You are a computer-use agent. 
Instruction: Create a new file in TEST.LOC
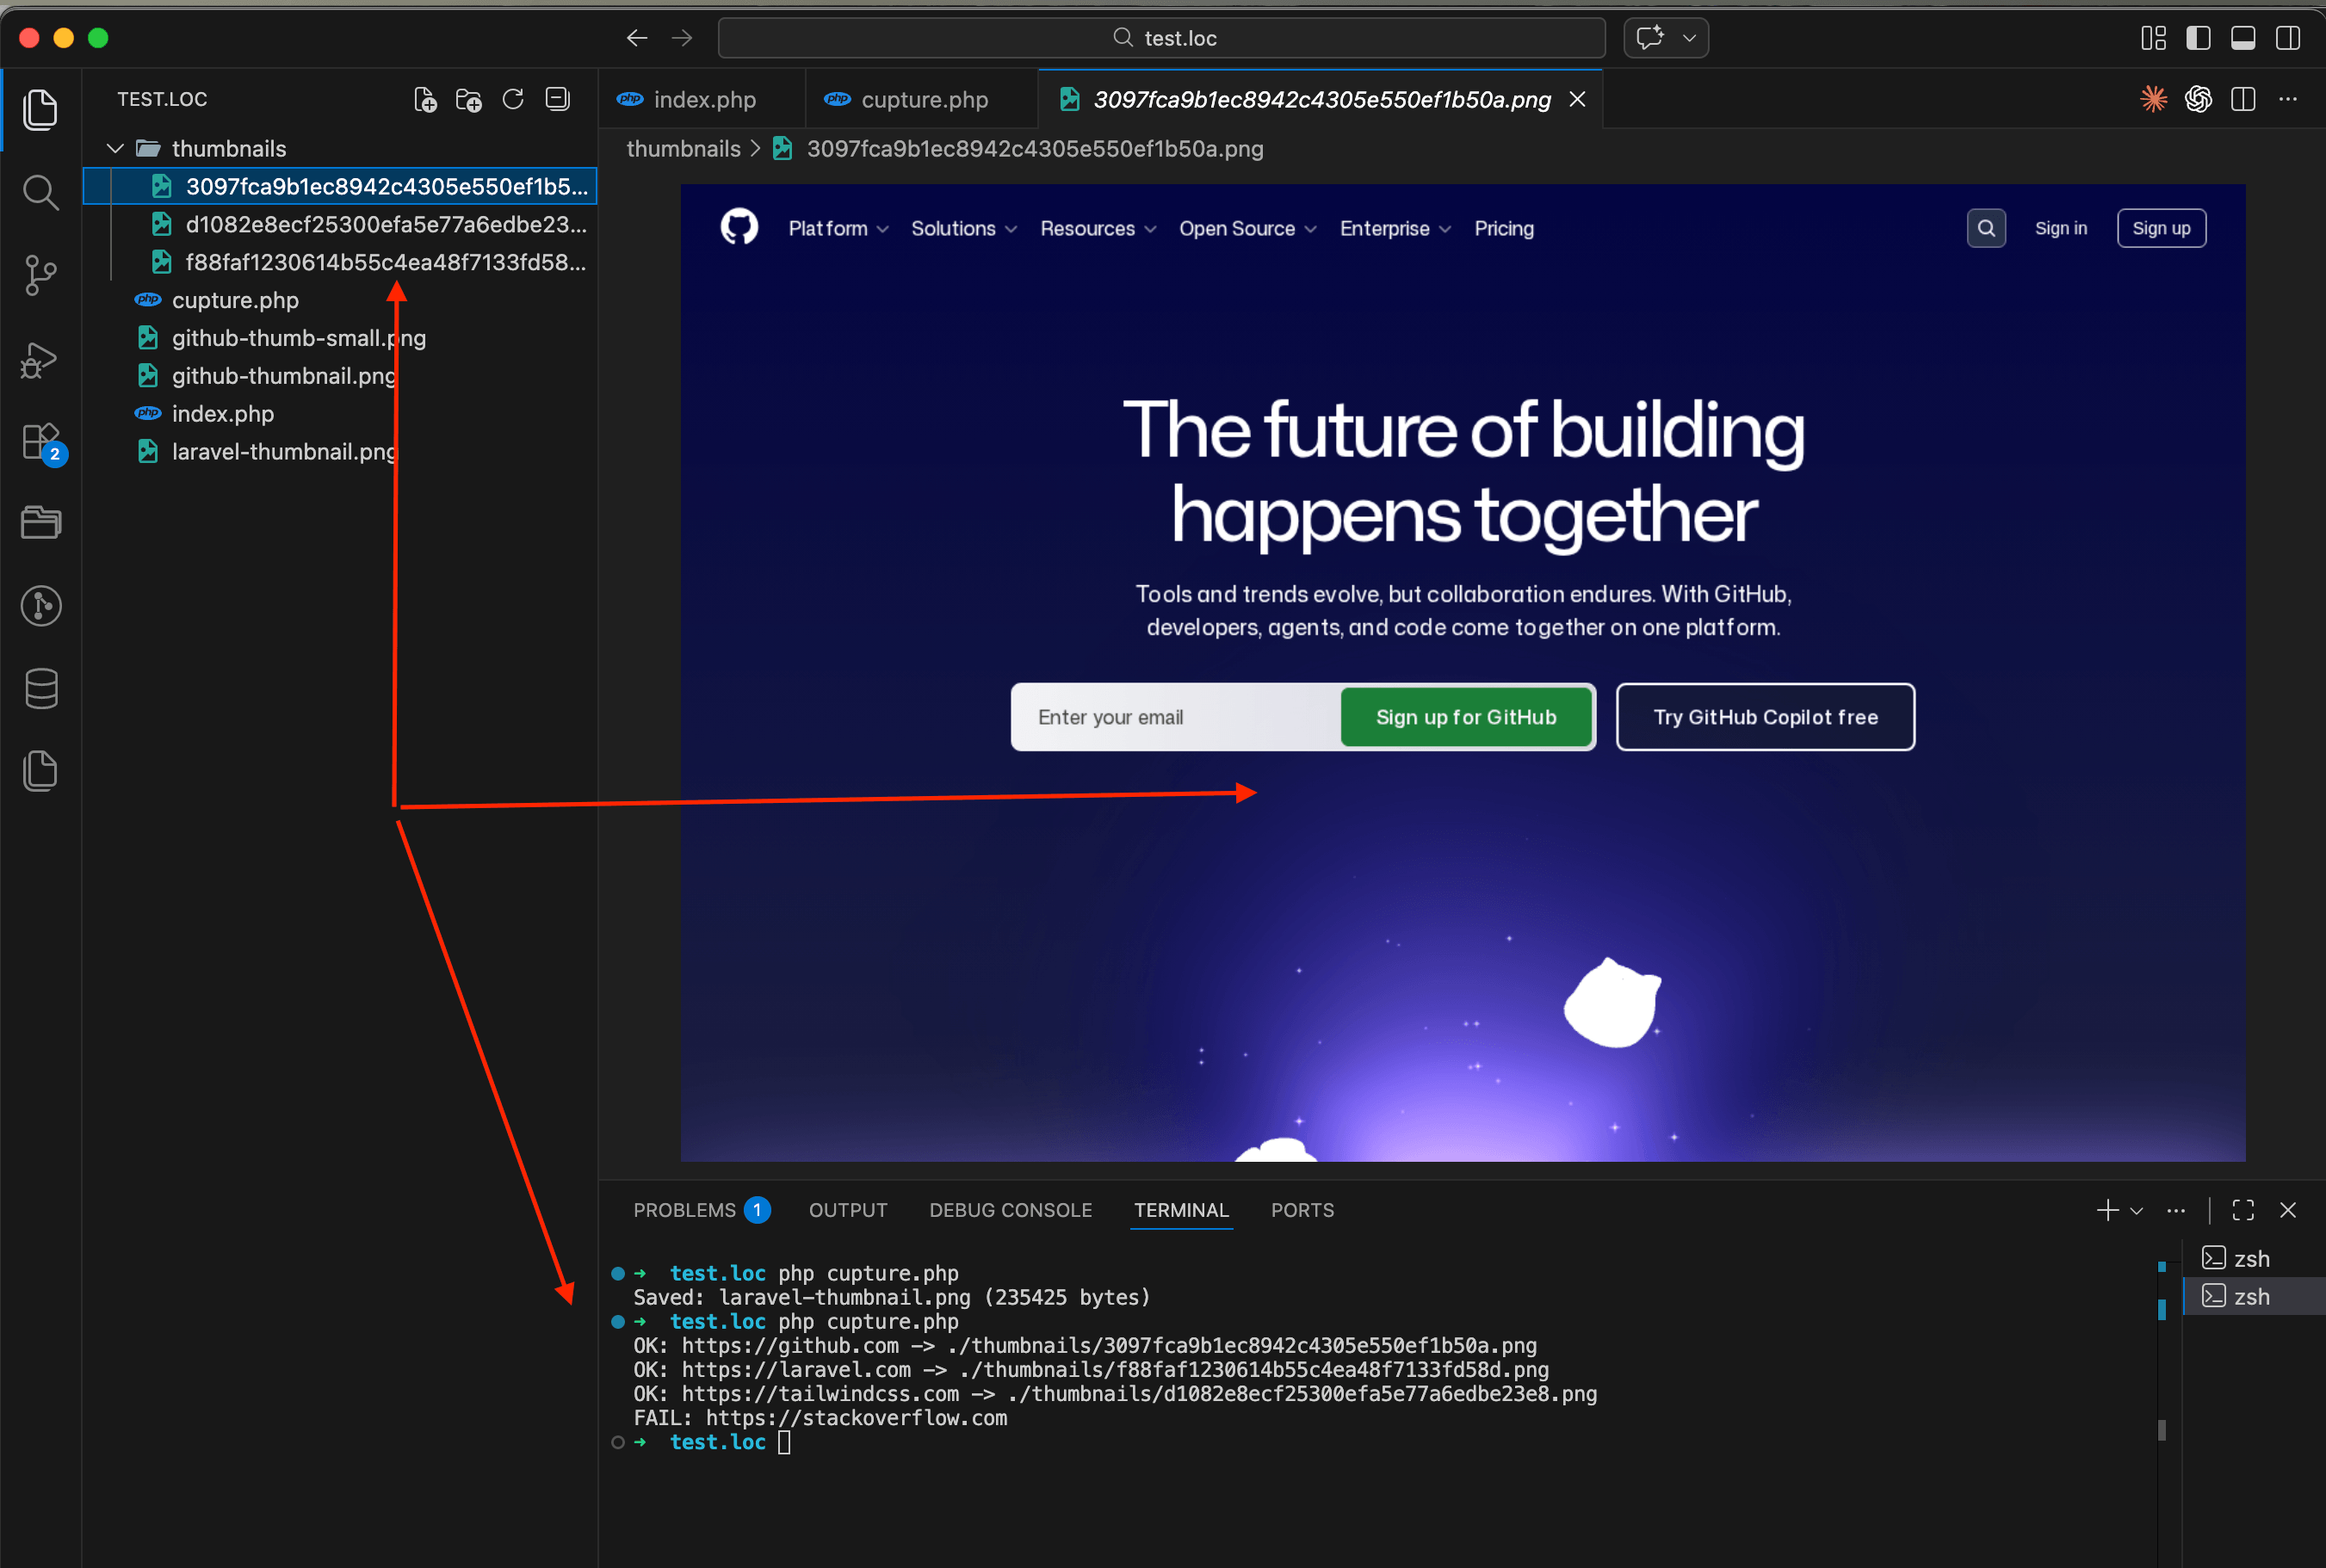click(x=424, y=99)
